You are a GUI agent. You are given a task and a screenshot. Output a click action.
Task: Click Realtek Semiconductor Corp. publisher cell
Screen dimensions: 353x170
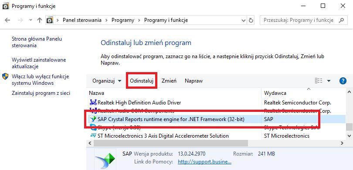(297, 103)
